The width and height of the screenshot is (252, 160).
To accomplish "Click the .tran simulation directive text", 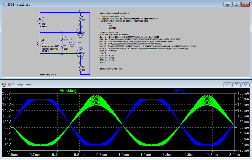I will (47, 74).
